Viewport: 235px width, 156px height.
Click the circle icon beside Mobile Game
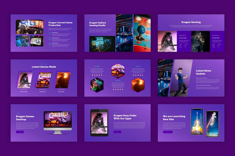tap(50, 44)
